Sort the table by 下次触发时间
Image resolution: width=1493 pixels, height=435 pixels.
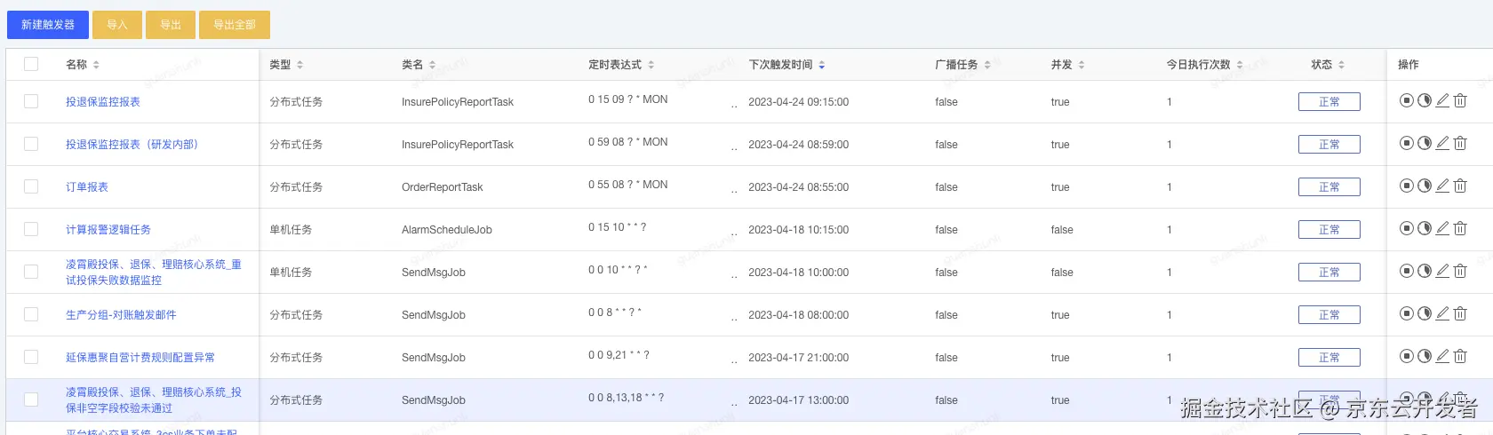[822, 65]
